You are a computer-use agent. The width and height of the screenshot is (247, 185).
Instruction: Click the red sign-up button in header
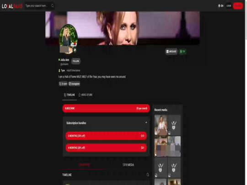pos(238,6)
